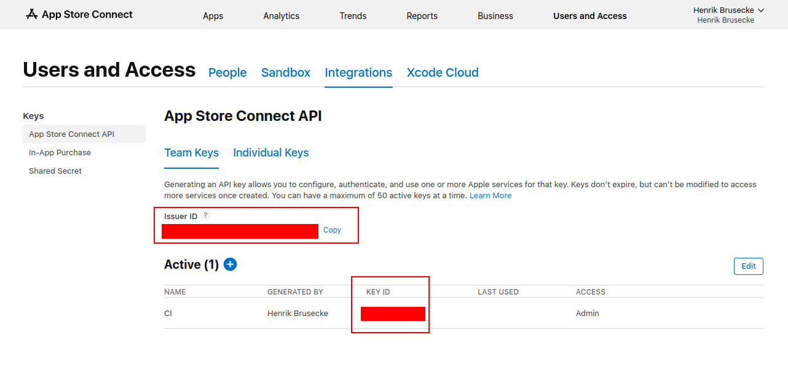The width and height of the screenshot is (788, 386).
Task: Click the Active (1) section heading
Action: 191,264
